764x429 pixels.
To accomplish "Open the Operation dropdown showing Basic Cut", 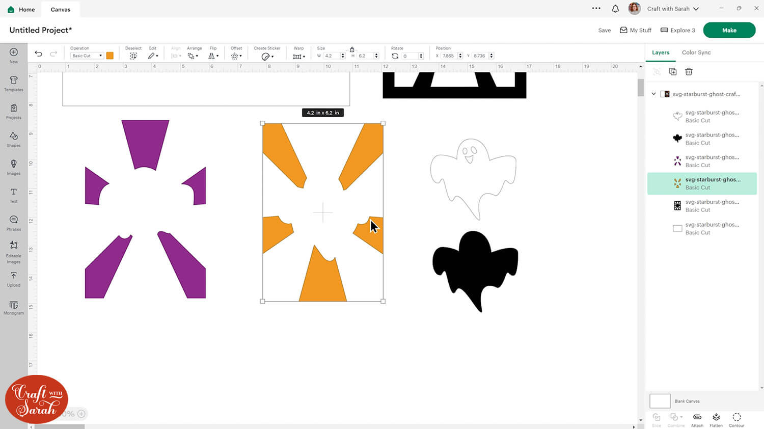I will tap(87, 56).
